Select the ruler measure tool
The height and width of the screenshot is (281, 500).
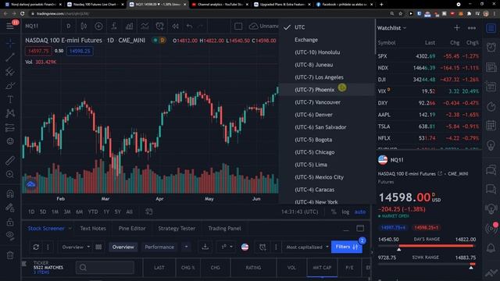point(10,160)
